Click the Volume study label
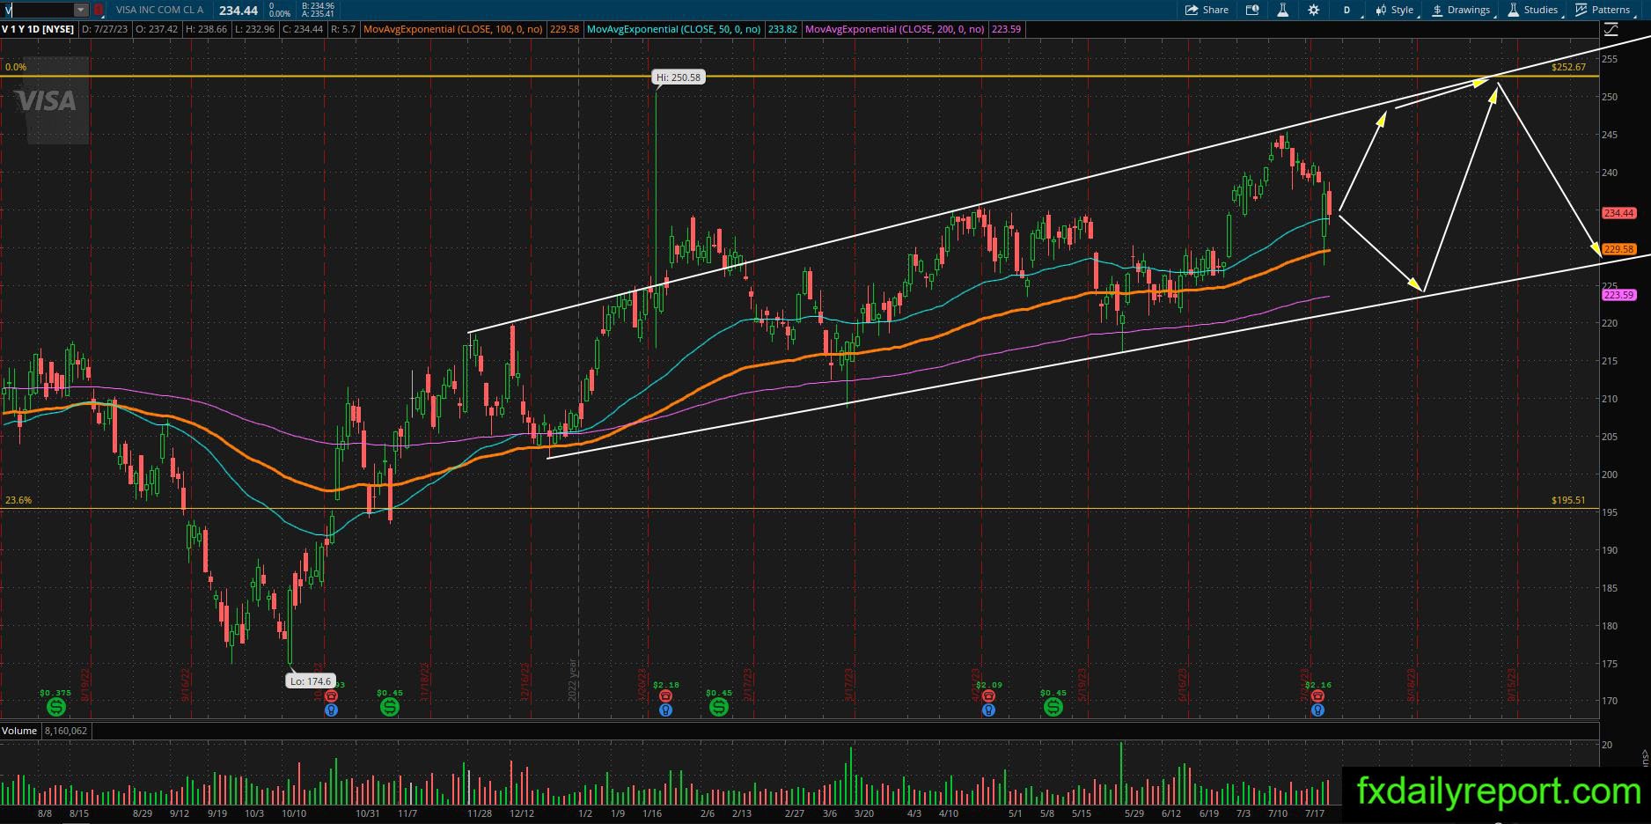The width and height of the screenshot is (1651, 824). [x=19, y=731]
